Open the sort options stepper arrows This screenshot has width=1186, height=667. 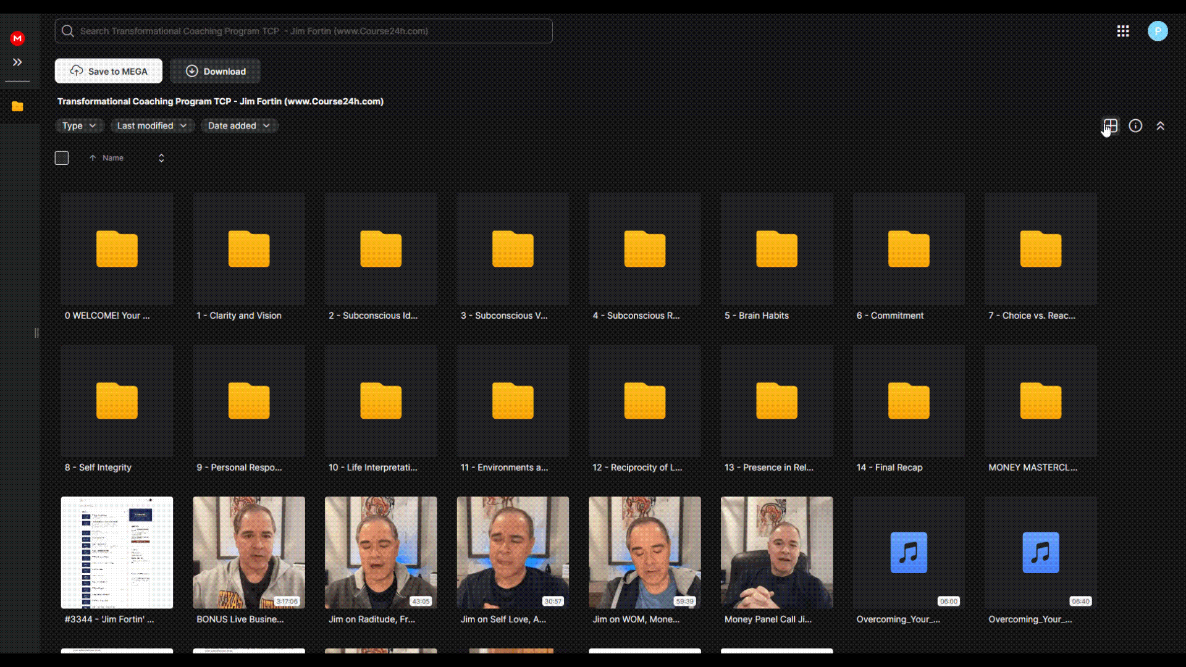(161, 158)
